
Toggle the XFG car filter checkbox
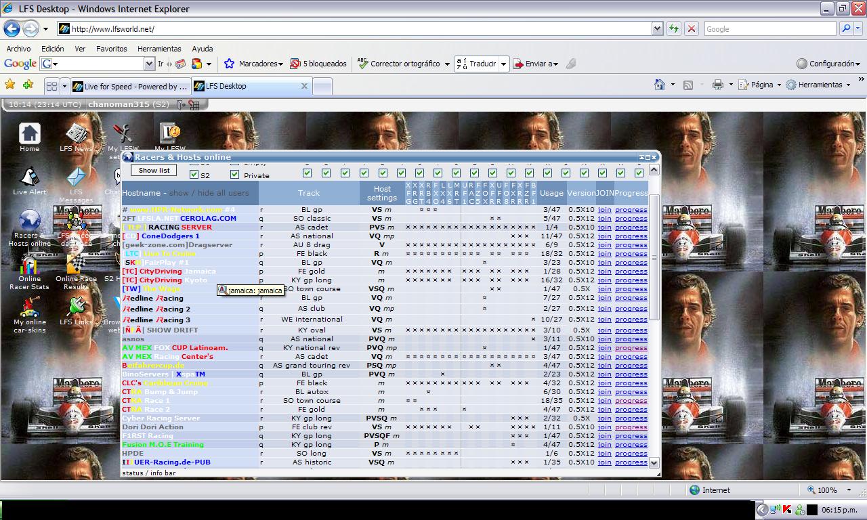point(308,173)
